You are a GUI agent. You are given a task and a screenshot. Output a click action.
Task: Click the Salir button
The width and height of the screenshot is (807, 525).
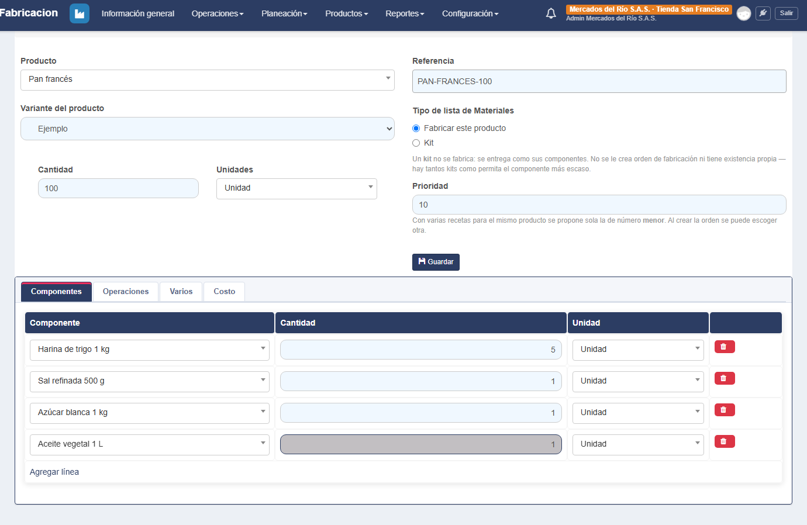787,13
